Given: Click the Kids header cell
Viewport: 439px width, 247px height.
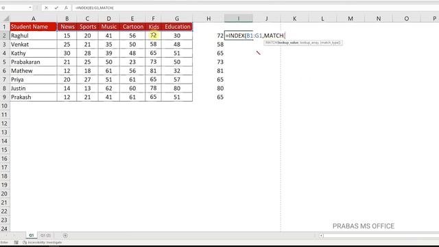Looking at the screenshot, I should pyautogui.click(x=154, y=27).
